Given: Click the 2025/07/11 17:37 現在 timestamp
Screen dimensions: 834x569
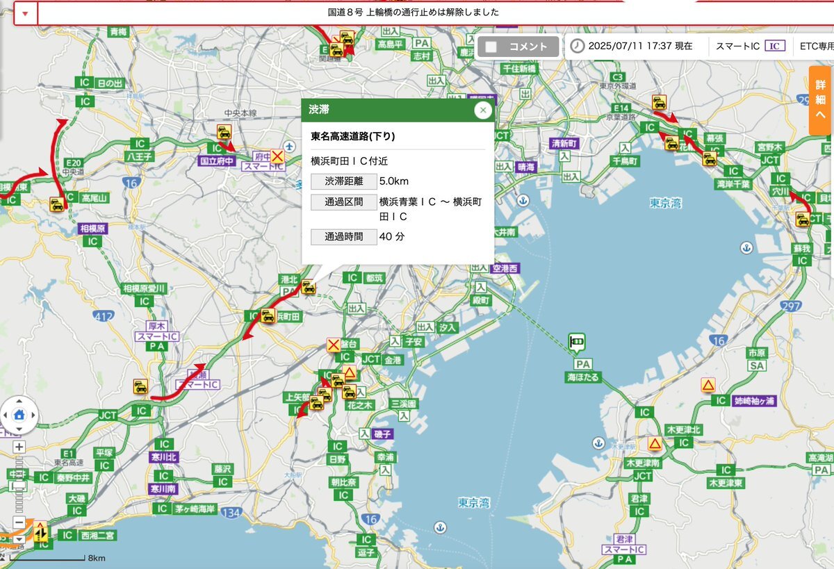Looking at the screenshot, I should coord(640,47).
